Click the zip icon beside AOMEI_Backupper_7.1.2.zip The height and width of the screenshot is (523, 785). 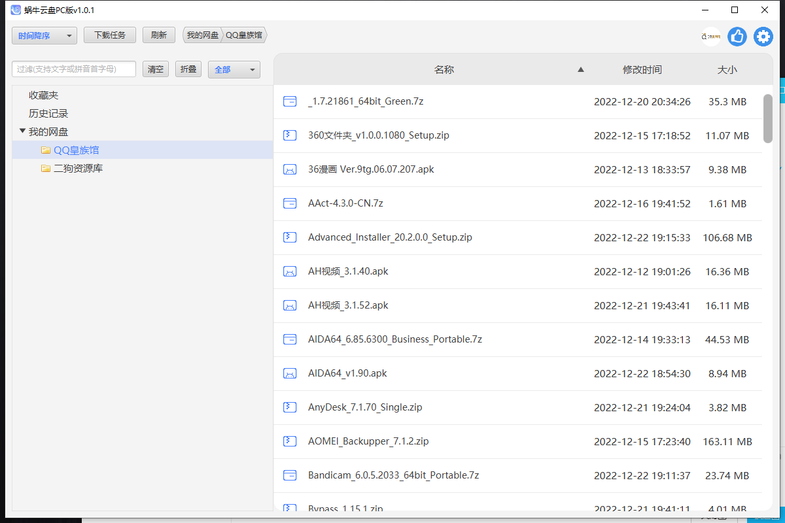(x=290, y=441)
